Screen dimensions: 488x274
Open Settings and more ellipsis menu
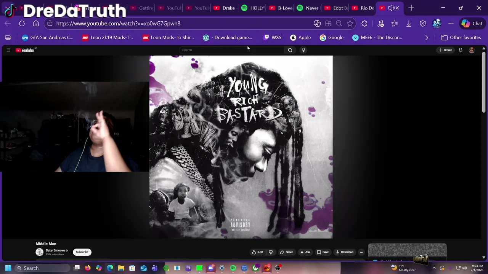(x=451, y=24)
